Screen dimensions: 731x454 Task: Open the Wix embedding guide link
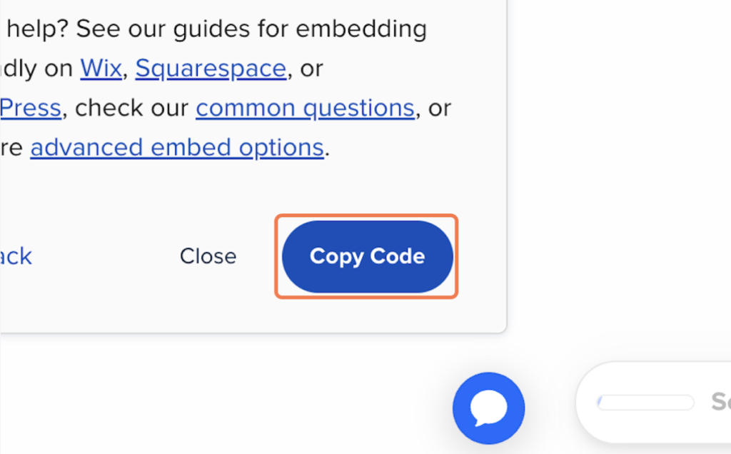pos(101,69)
